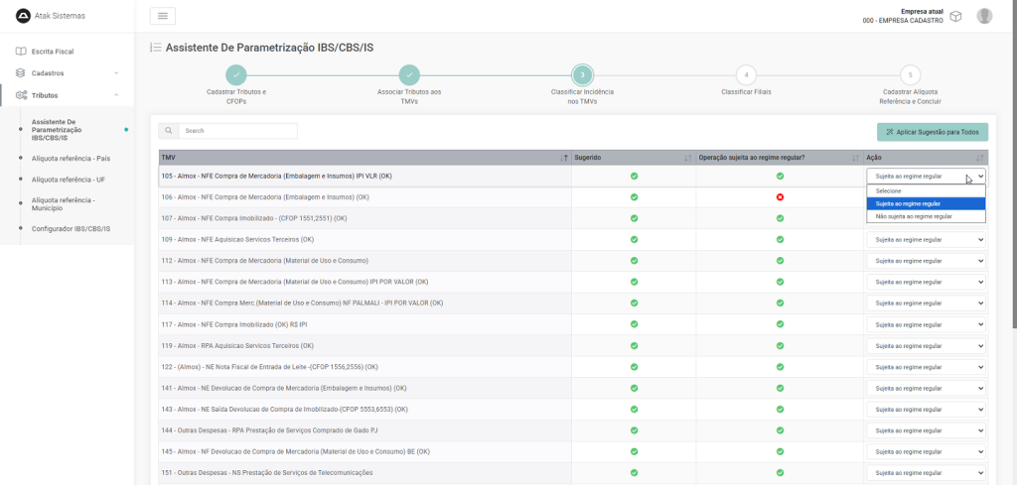The height and width of the screenshot is (485, 1017).
Task: Select 'Não sujeita ao regime regular' option
Action: [x=914, y=215]
